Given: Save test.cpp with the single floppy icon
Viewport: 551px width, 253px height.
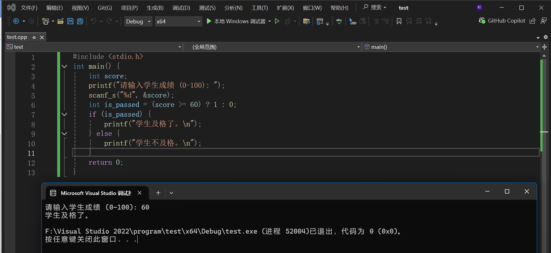Looking at the screenshot, I should [x=70, y=21].
